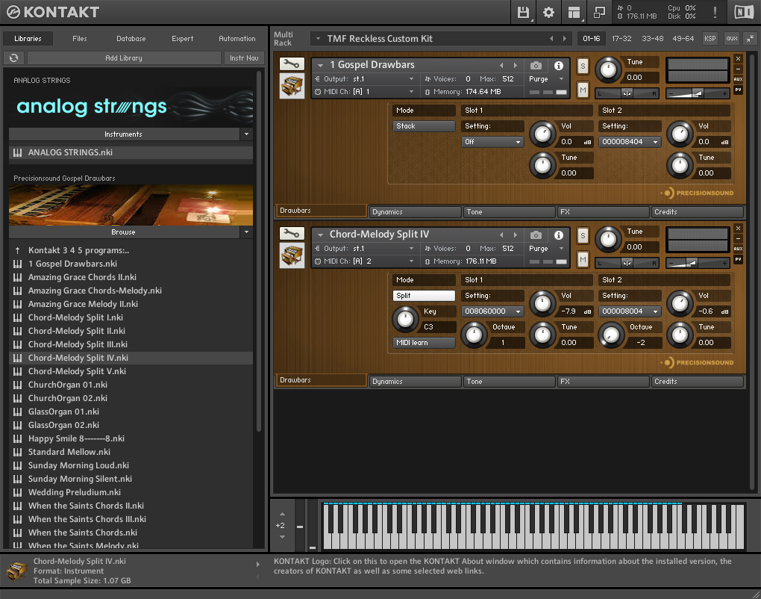Open Tone tab of Chord-Melody Split IV

pos(509,382)
